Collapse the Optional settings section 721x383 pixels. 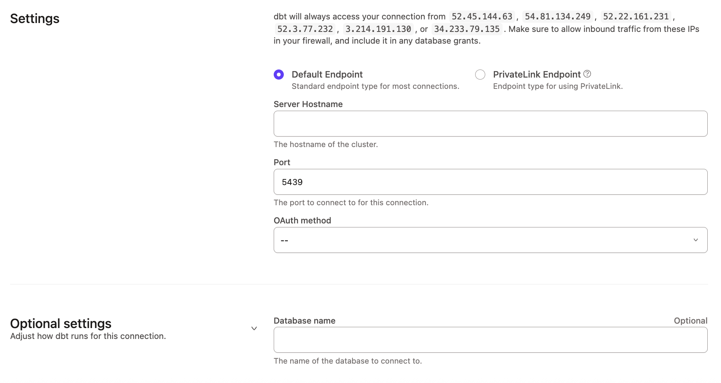(254, 328)
